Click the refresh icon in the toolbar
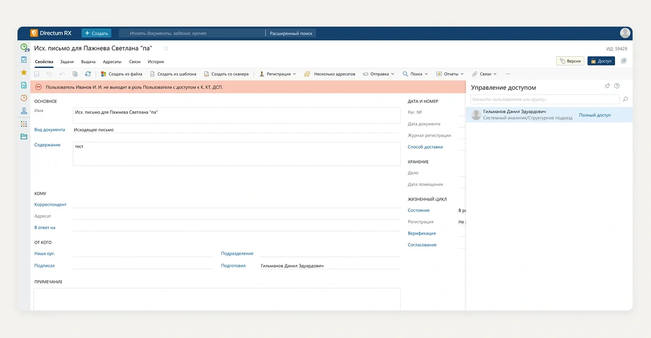The image size is (651, 338). pyautogui.click(x=88, y=74)
